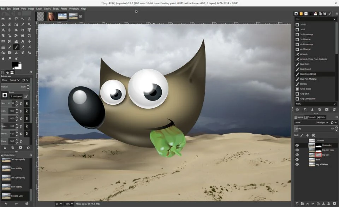339x207 pixels.
Task: Open the Colors menu
Action: tap(47, 8)
